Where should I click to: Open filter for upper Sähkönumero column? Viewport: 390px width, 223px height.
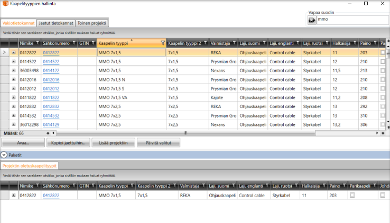pos(74,43)
